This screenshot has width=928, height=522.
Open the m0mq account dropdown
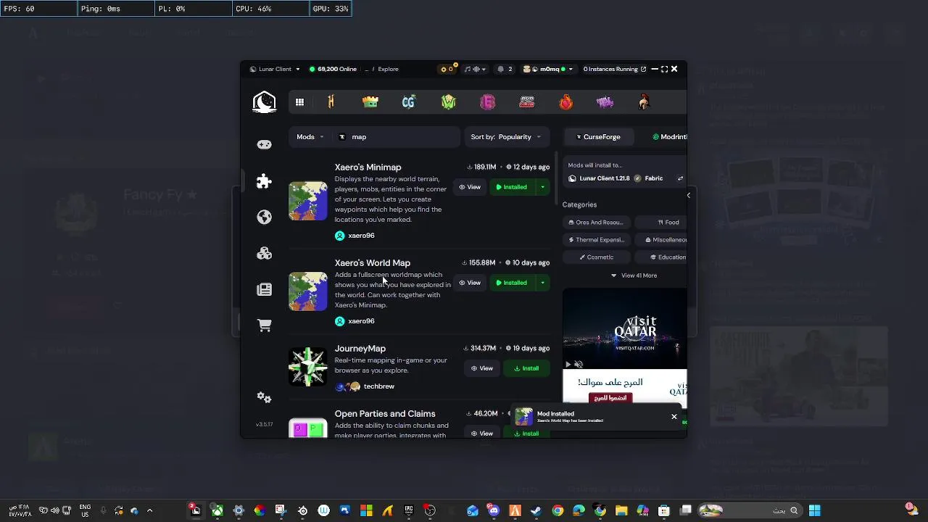pyautogui.click(x=548, y=69)
